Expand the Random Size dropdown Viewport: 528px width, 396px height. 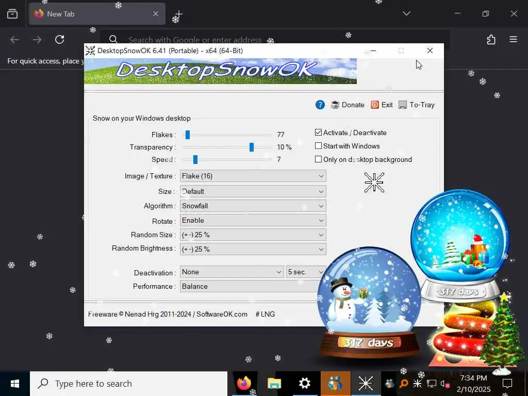point(253,235)
